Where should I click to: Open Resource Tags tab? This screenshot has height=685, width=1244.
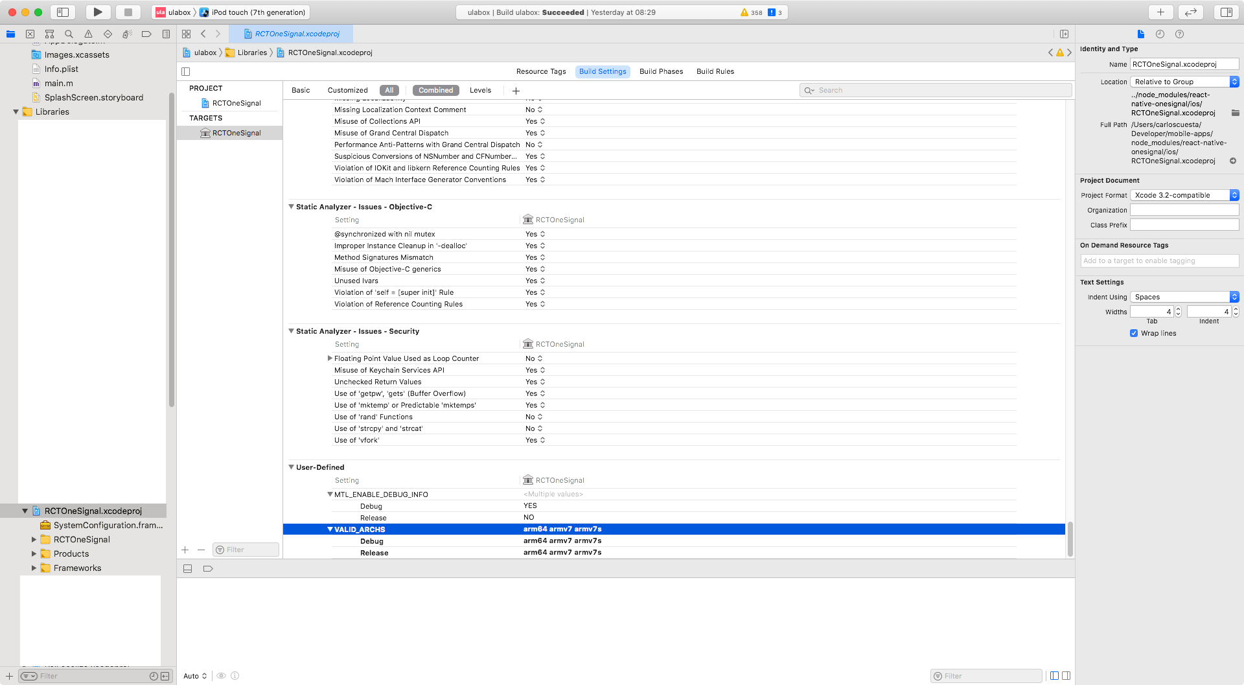pyautogui.click(x=541, y=71)
